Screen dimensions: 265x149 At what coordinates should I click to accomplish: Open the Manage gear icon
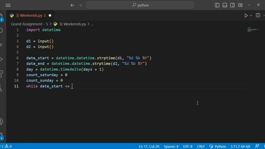2,136
